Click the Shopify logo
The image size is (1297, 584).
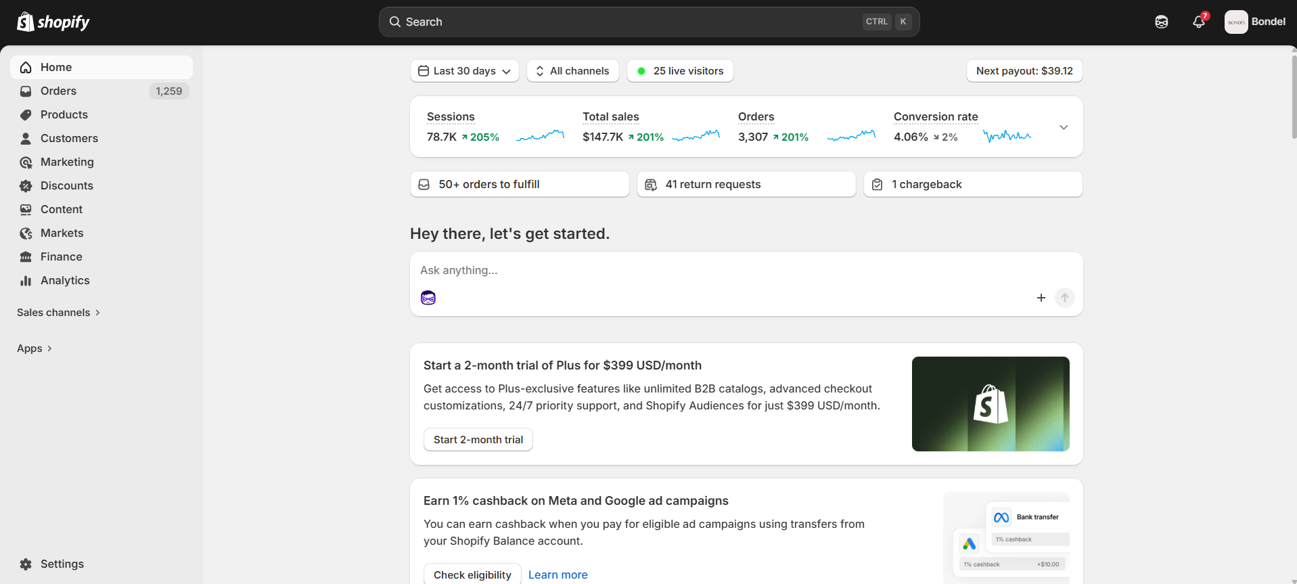pos(53,22)
